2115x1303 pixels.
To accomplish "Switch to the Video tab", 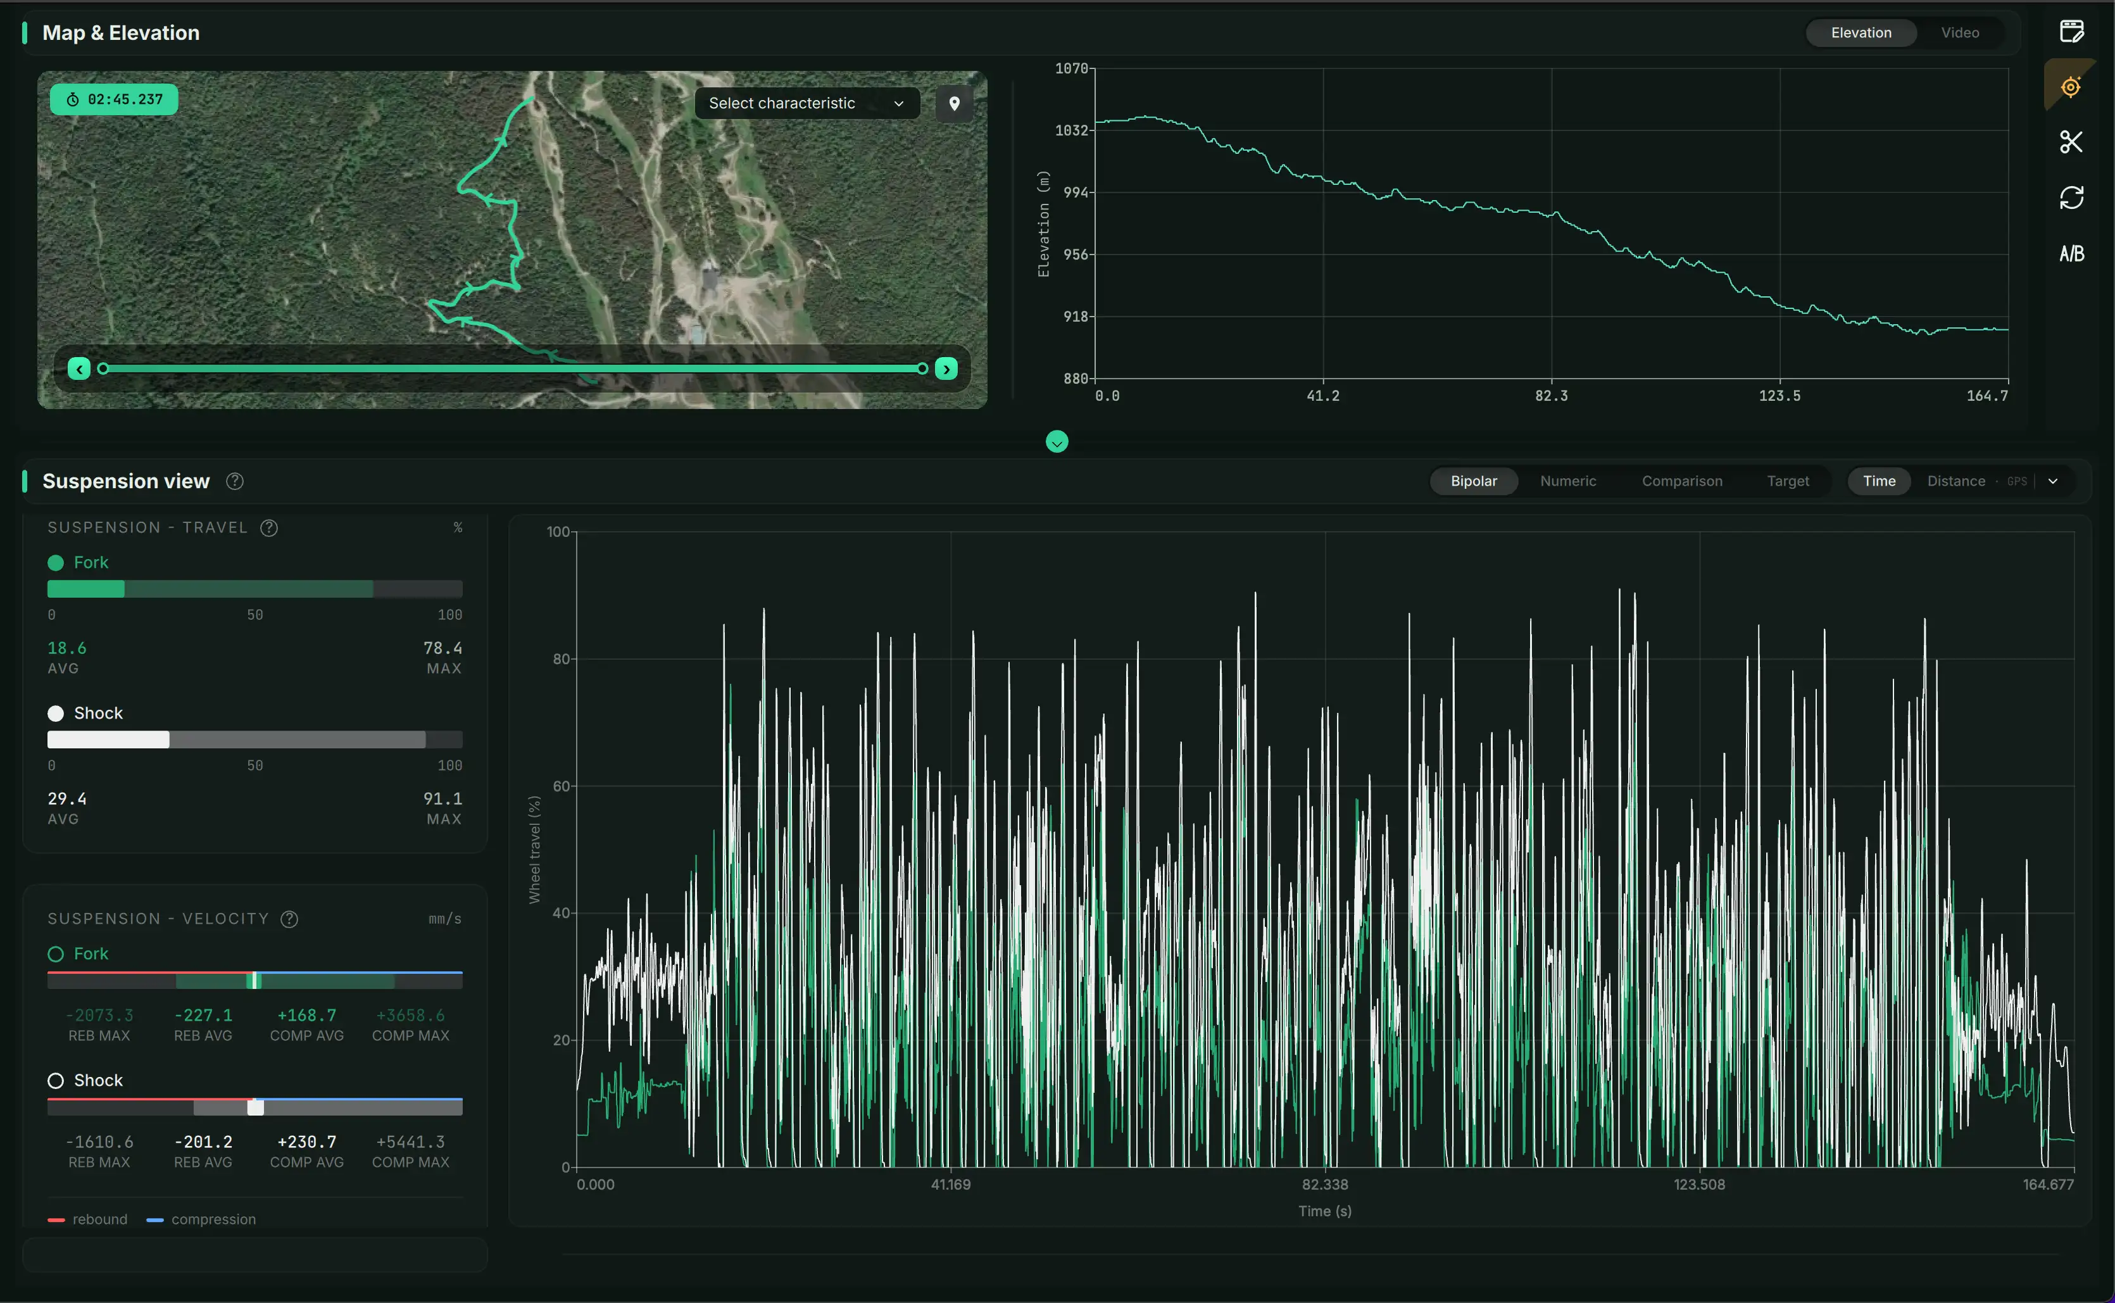I will [1959, 33].
